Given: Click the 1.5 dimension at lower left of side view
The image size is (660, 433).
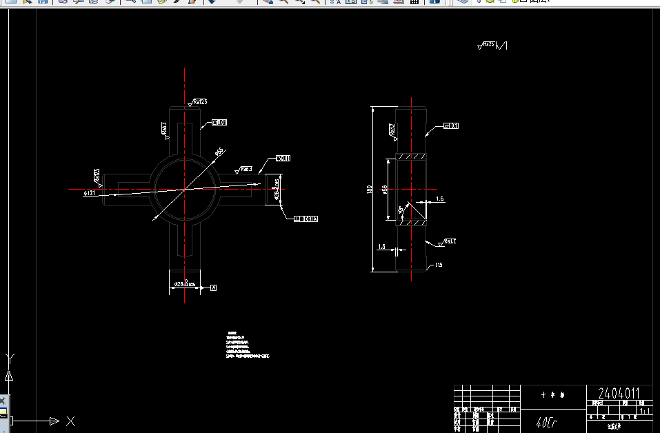Looking at the screenshot, I should (x=381, y=247).
